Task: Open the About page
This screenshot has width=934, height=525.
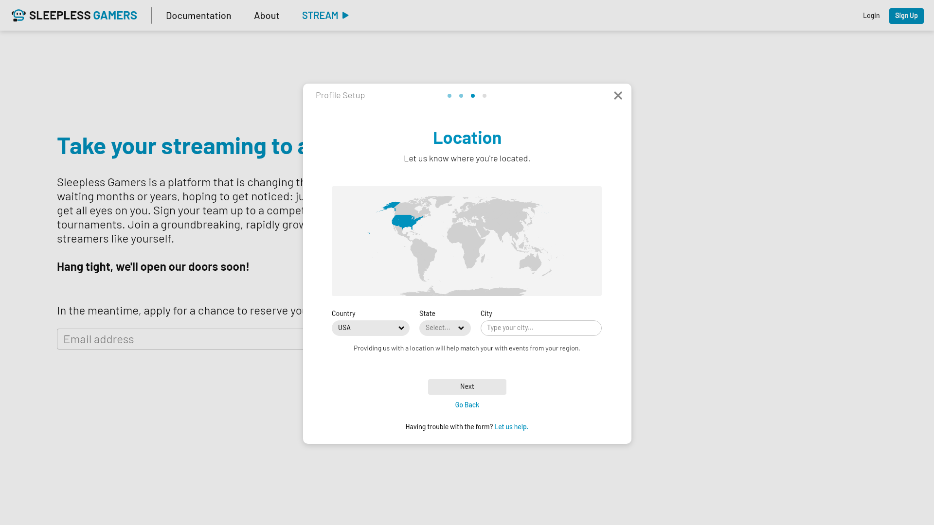Action: pos(267,16)
